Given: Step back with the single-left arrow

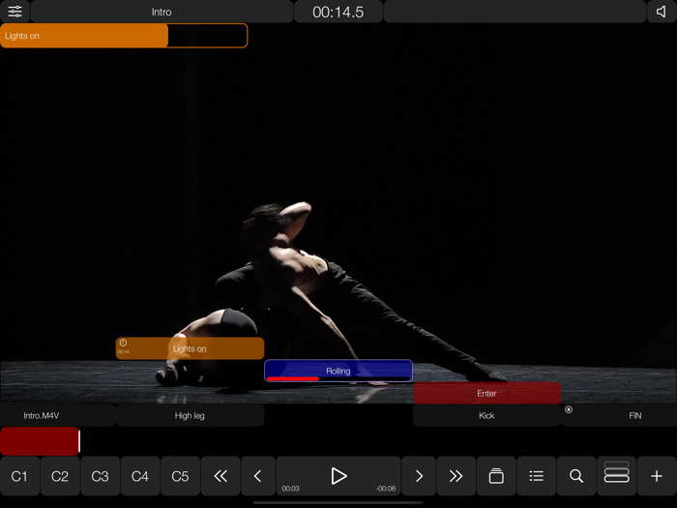Looking at the screenshot, I should click(258, 476).
